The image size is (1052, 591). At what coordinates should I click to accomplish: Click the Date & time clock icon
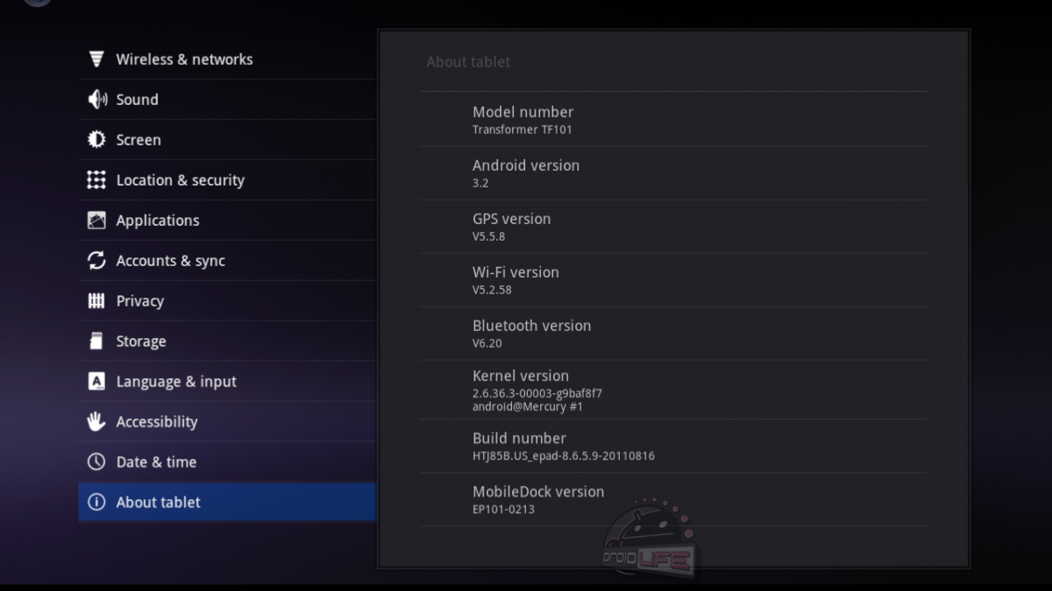tap(96, 462)
